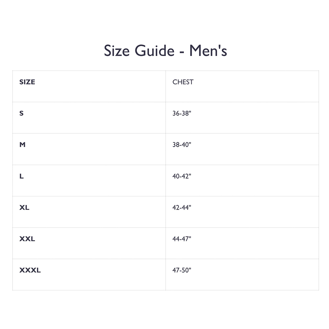This screenshot has height=329, width=329.
Task: Select the 38-40" chest measurement
Action: 182,144
